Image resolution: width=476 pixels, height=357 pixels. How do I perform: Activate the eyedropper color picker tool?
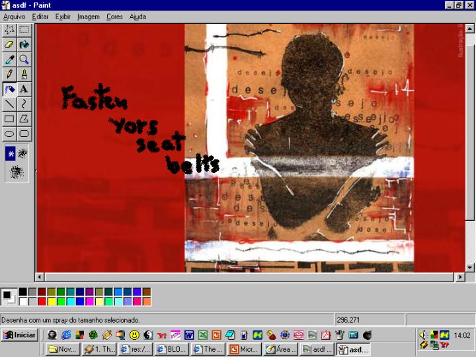click(x=9, y=59)
